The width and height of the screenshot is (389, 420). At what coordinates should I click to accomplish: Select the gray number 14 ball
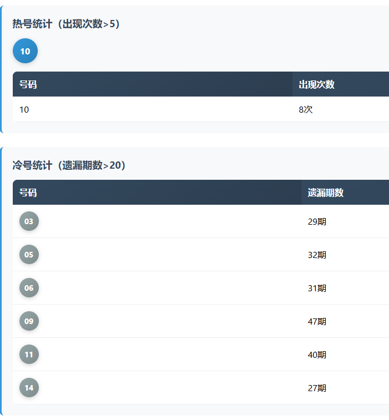point(29,388)
